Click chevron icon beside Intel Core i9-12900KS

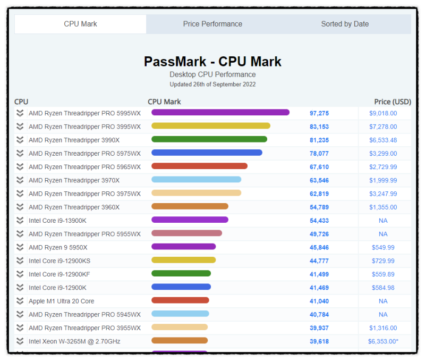(20, 261)
